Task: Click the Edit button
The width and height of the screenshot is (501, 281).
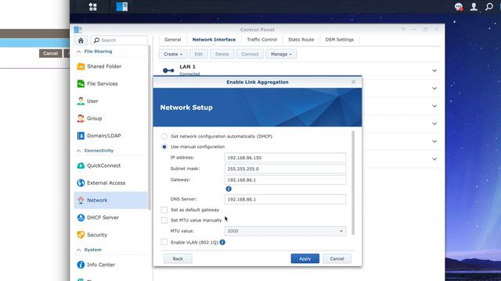Action: click(x=198, y=54)
